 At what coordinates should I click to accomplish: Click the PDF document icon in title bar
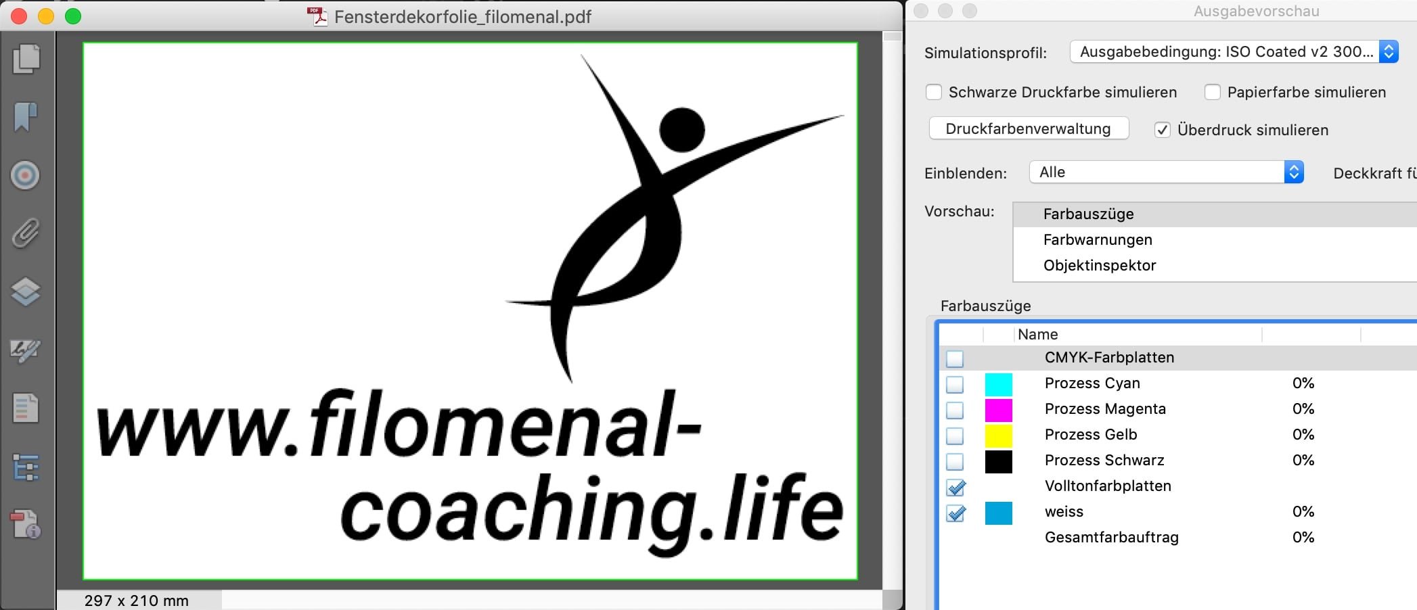click(317, 16)
